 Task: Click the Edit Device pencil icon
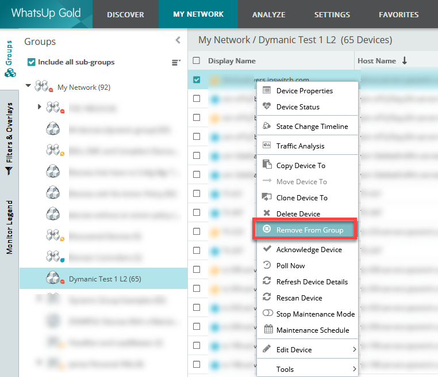coord(267,348)
